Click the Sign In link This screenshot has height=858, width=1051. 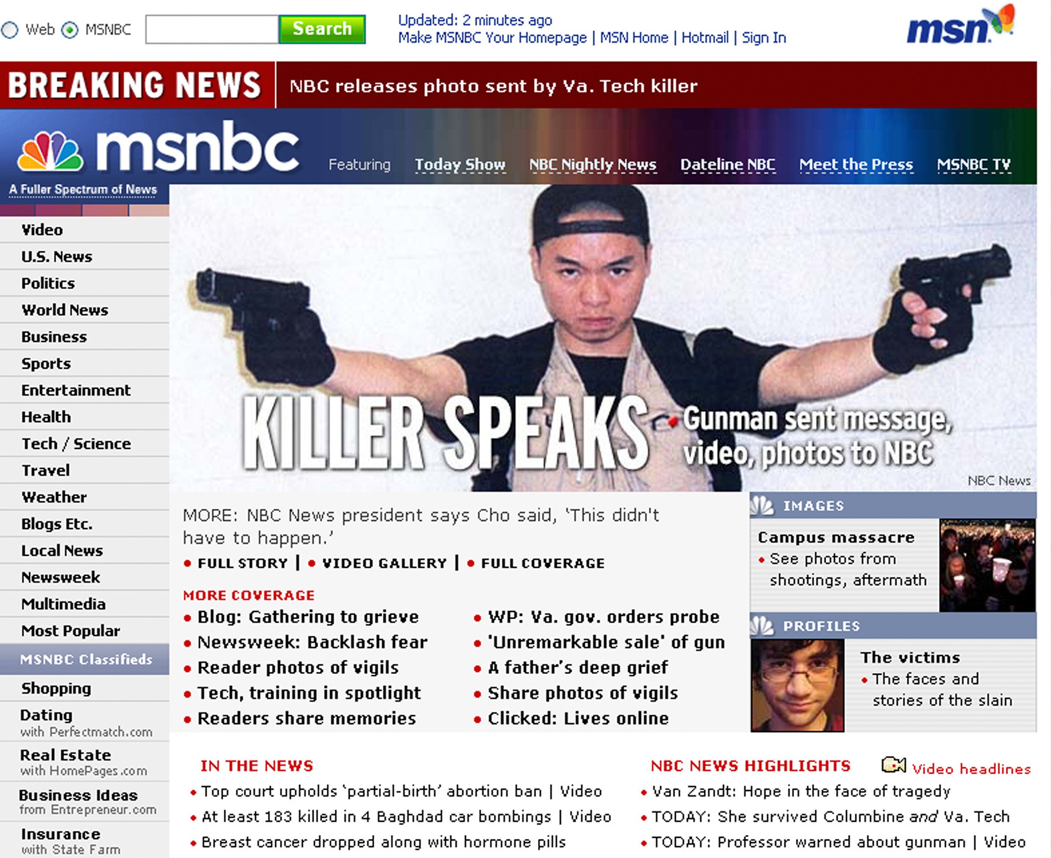point(764,37)
